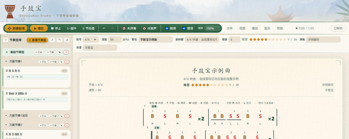
Task: Open the 帮助 menu
Action: (x=280, y=28)
